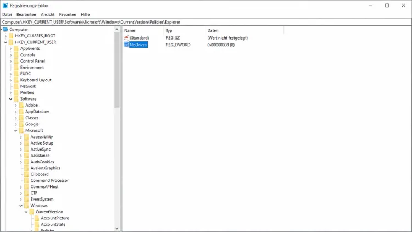Click the Accessibility folder icon

coord(26,137)
